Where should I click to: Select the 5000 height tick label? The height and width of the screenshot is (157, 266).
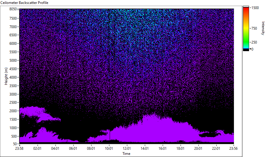click(13, 61)
